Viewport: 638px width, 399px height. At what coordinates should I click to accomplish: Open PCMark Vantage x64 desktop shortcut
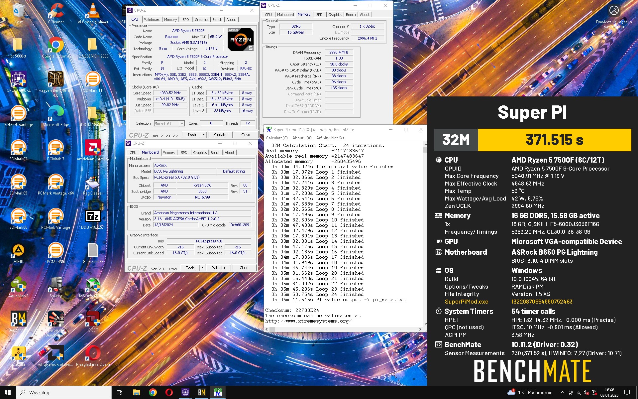click(x=56, y=185)
